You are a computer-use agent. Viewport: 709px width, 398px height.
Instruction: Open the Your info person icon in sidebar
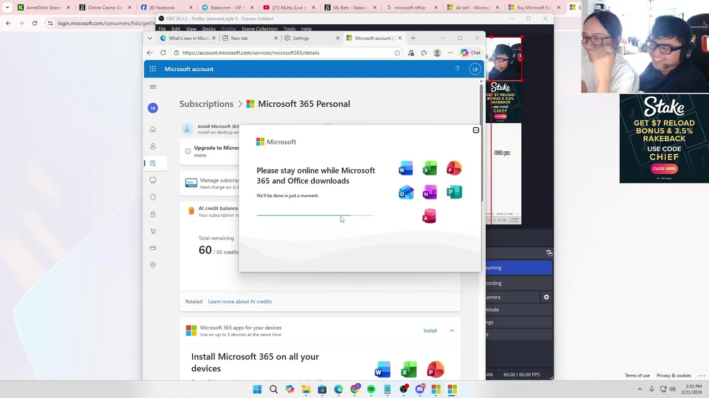(153, 146)
